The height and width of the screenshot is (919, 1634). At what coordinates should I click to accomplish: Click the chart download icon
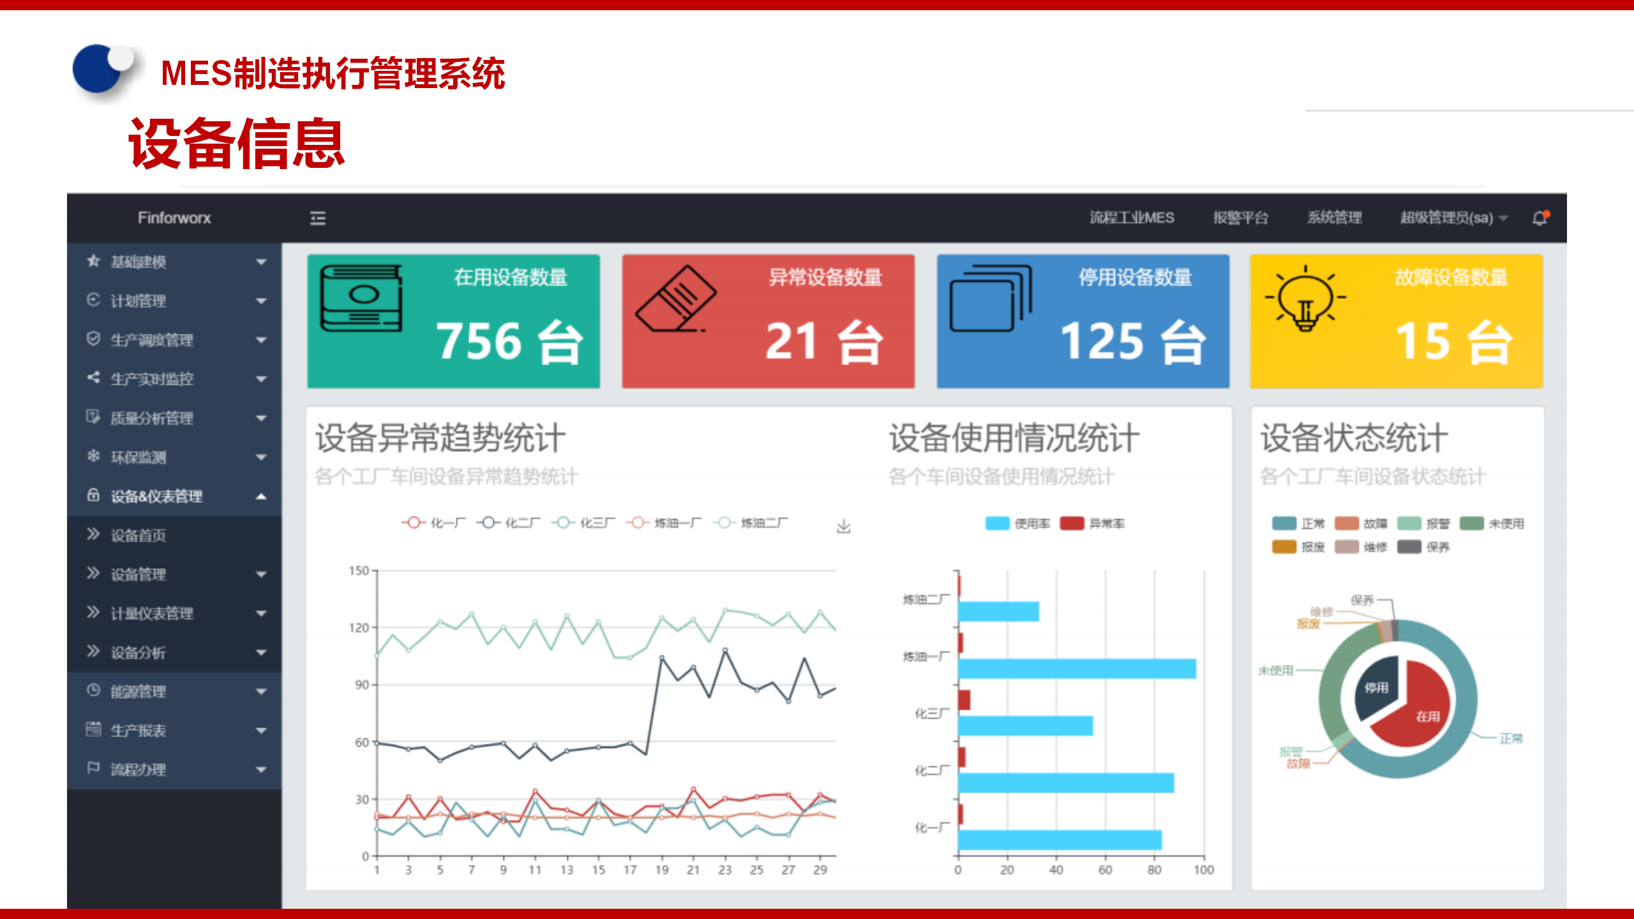843,527
